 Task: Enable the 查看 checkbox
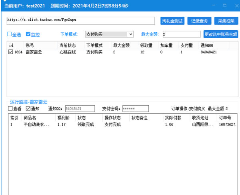(11, 108)
